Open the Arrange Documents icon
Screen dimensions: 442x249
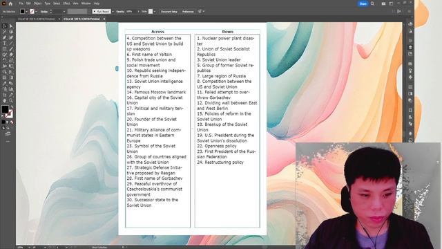pyautogui.click(x=383, y=3)
